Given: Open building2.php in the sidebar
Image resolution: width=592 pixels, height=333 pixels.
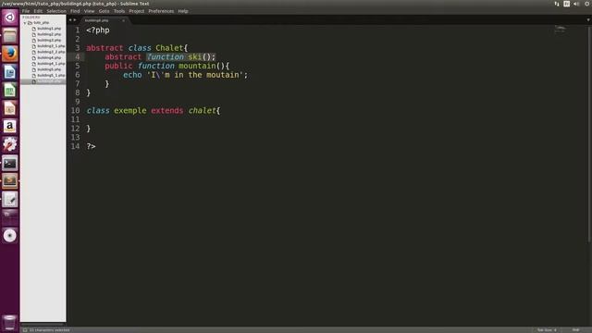Looking at the screenshot, I should click(49, 34).
